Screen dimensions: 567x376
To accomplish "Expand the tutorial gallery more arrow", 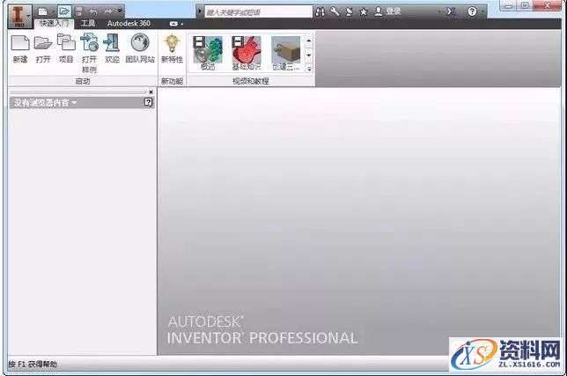I will (x=309, y=68).
